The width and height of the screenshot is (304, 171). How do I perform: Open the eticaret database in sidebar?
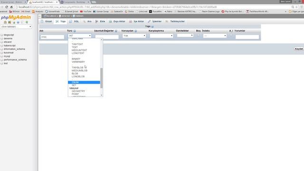[8, 42]
